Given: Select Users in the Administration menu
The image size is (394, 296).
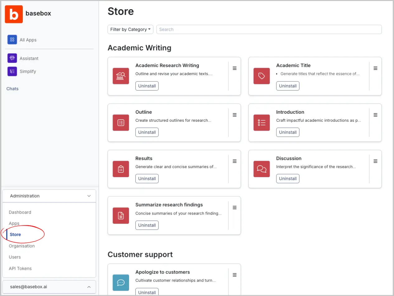Looking at the screenshot, I should (15, 257).
